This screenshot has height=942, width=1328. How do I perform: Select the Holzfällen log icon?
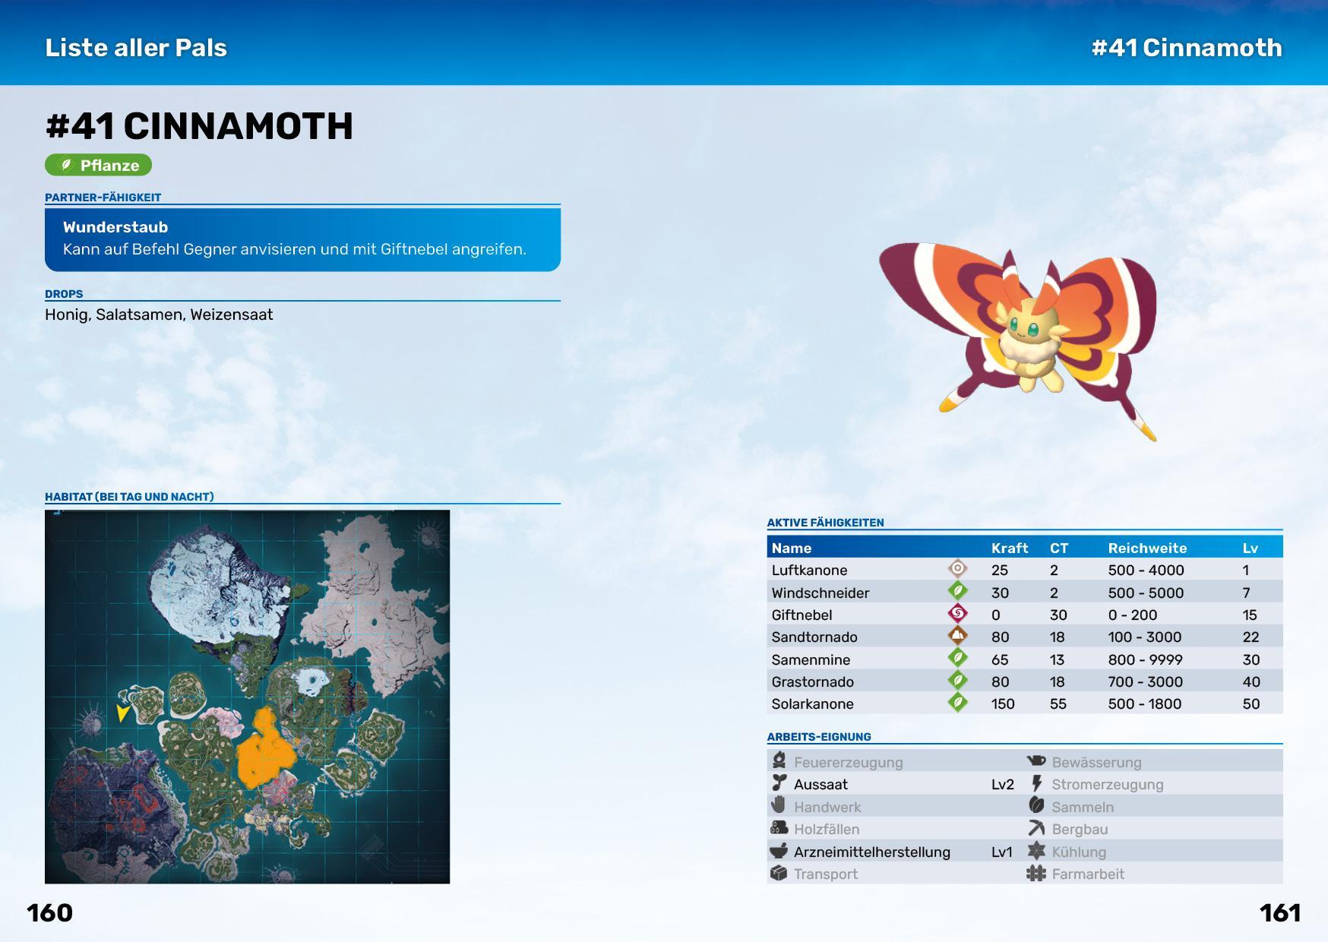pyautogui.click(x=779, y=828)
